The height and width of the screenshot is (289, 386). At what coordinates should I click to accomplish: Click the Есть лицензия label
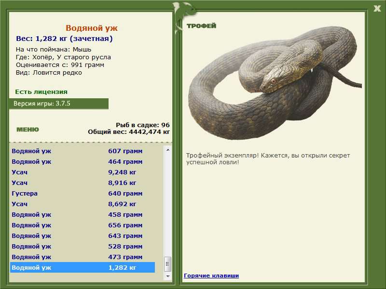41,92
